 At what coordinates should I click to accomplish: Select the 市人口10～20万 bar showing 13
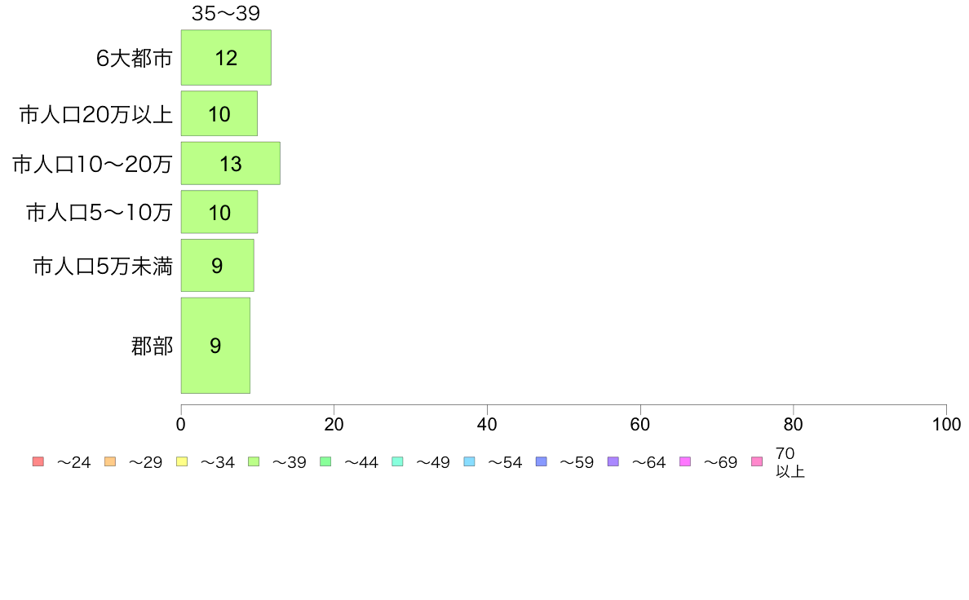tap(231, 163)
